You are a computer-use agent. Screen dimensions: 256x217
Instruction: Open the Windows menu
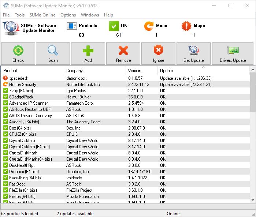(x=90, y=15)
